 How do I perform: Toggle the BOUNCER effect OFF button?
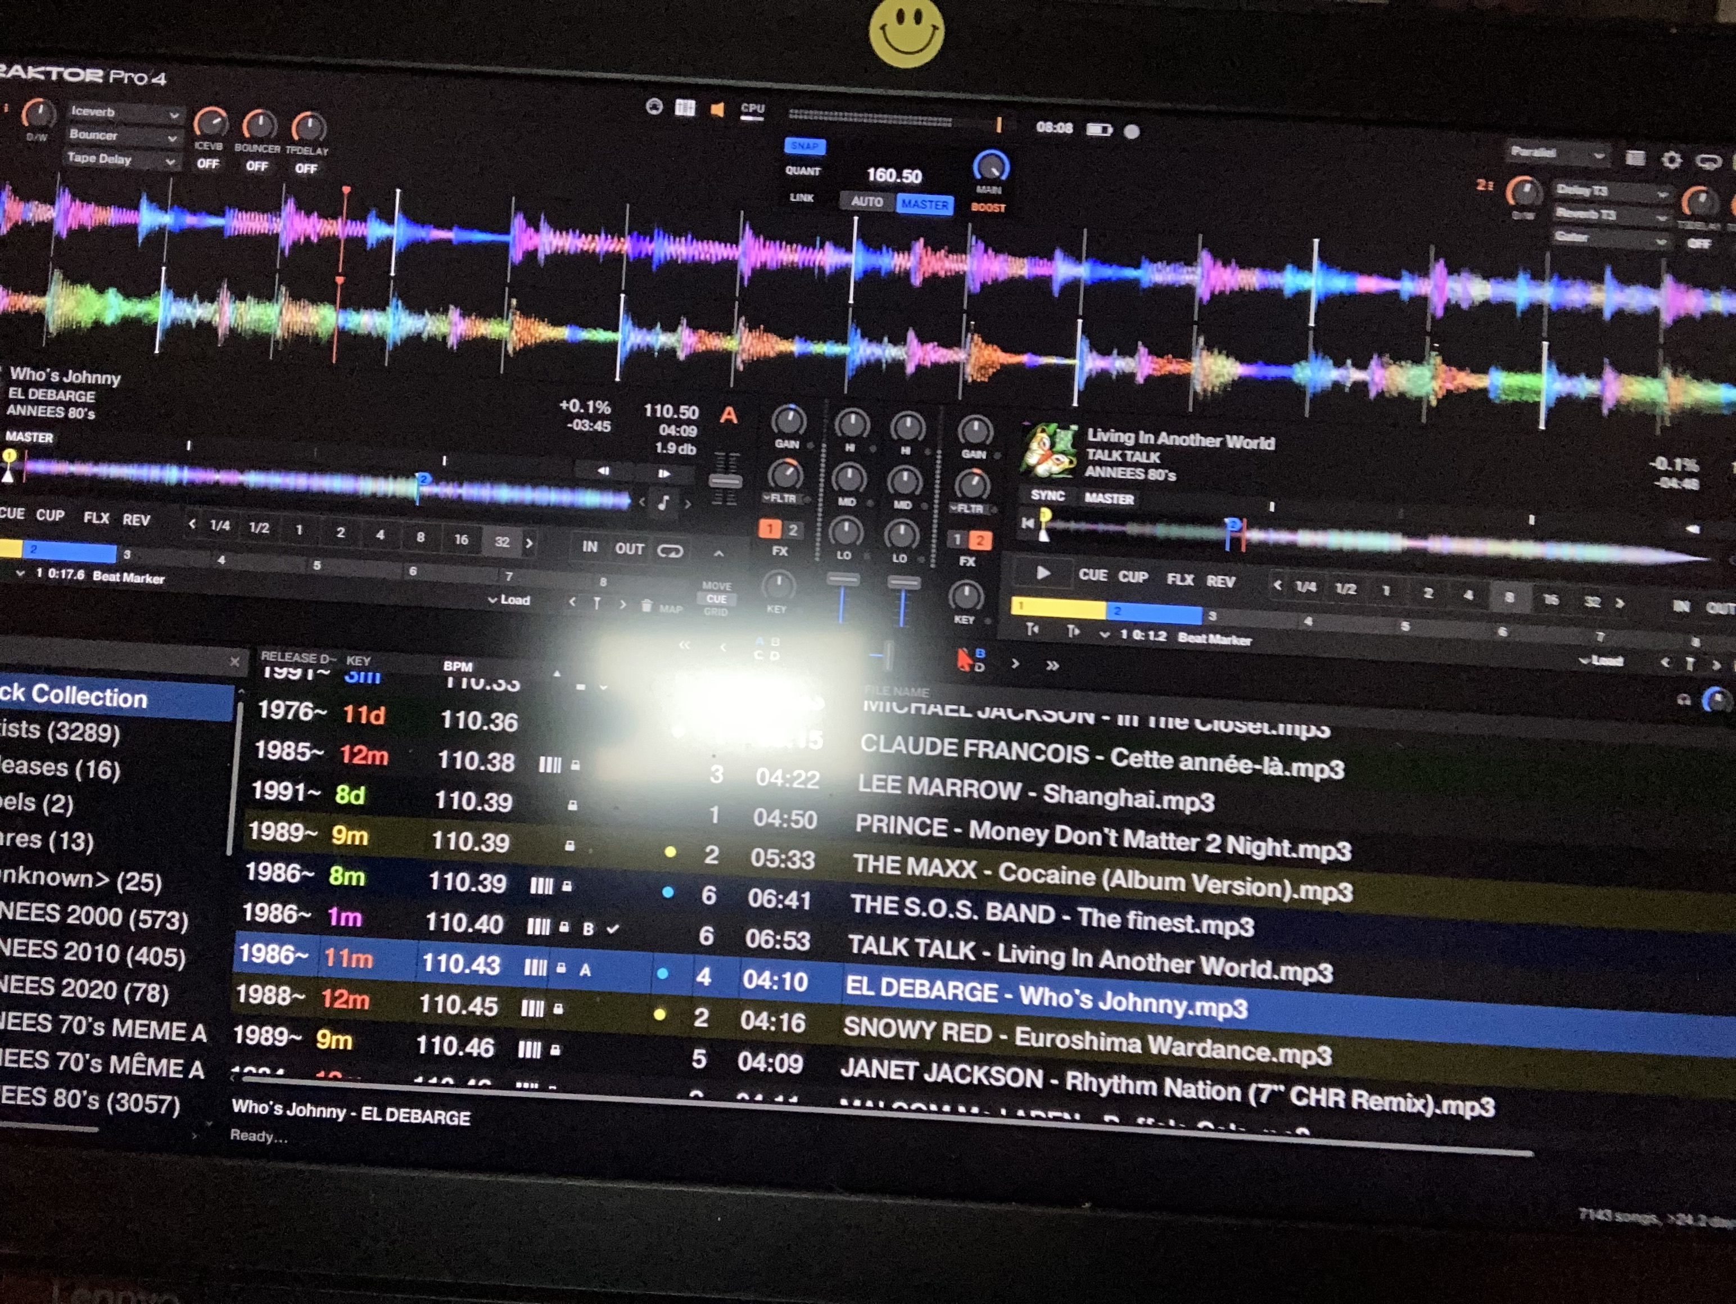pos(256,166)
